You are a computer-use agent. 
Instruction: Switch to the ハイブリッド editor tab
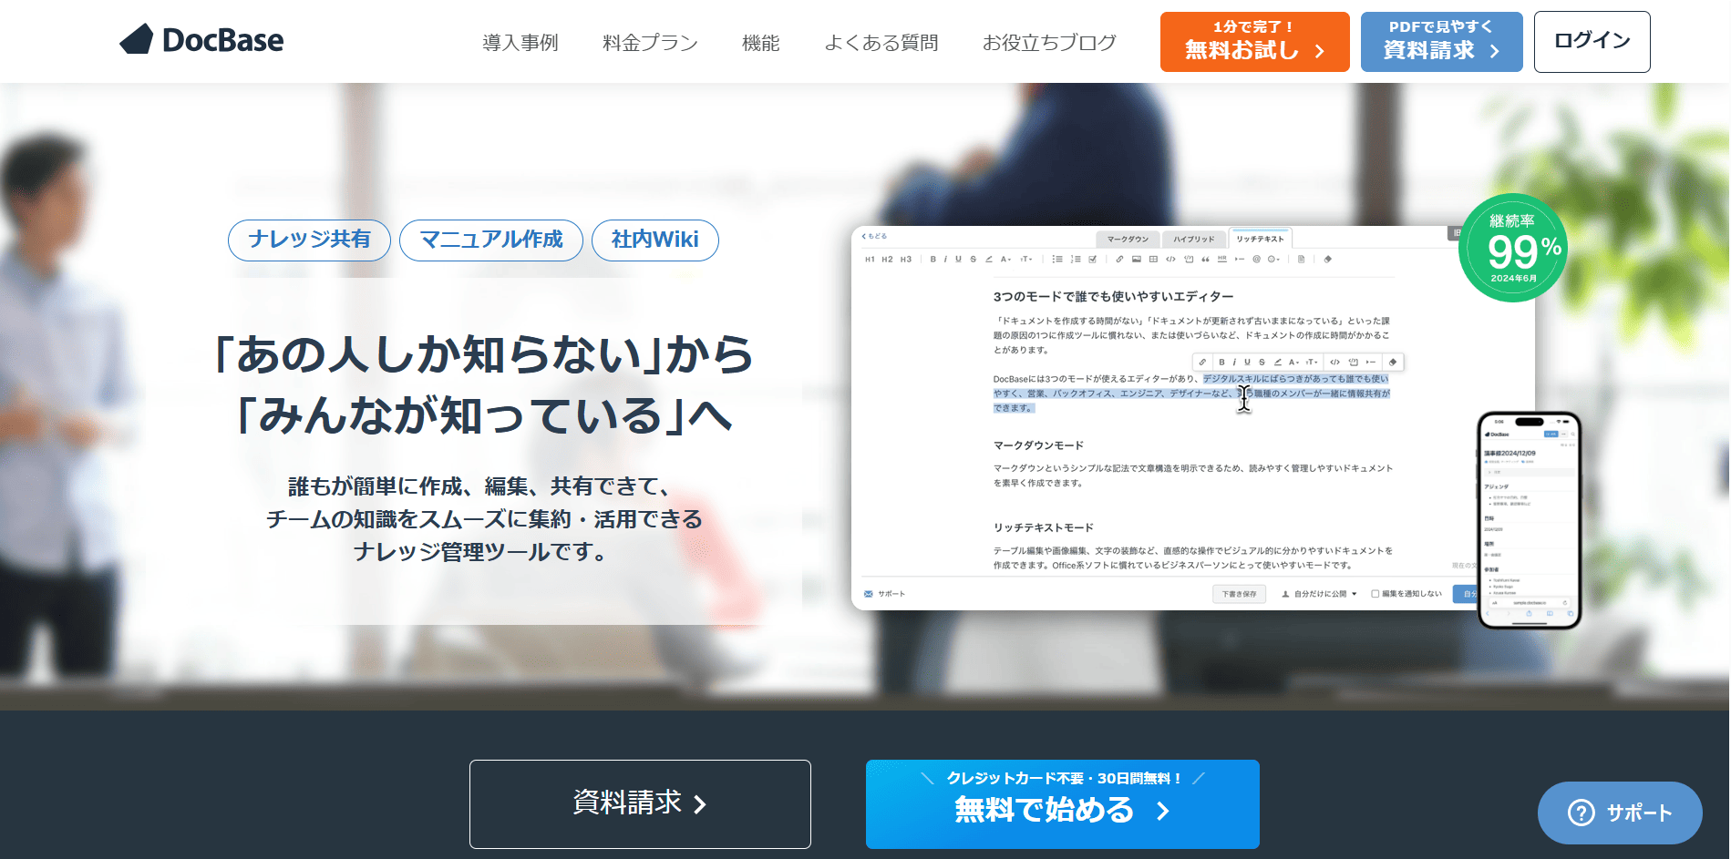(1193, 239)
